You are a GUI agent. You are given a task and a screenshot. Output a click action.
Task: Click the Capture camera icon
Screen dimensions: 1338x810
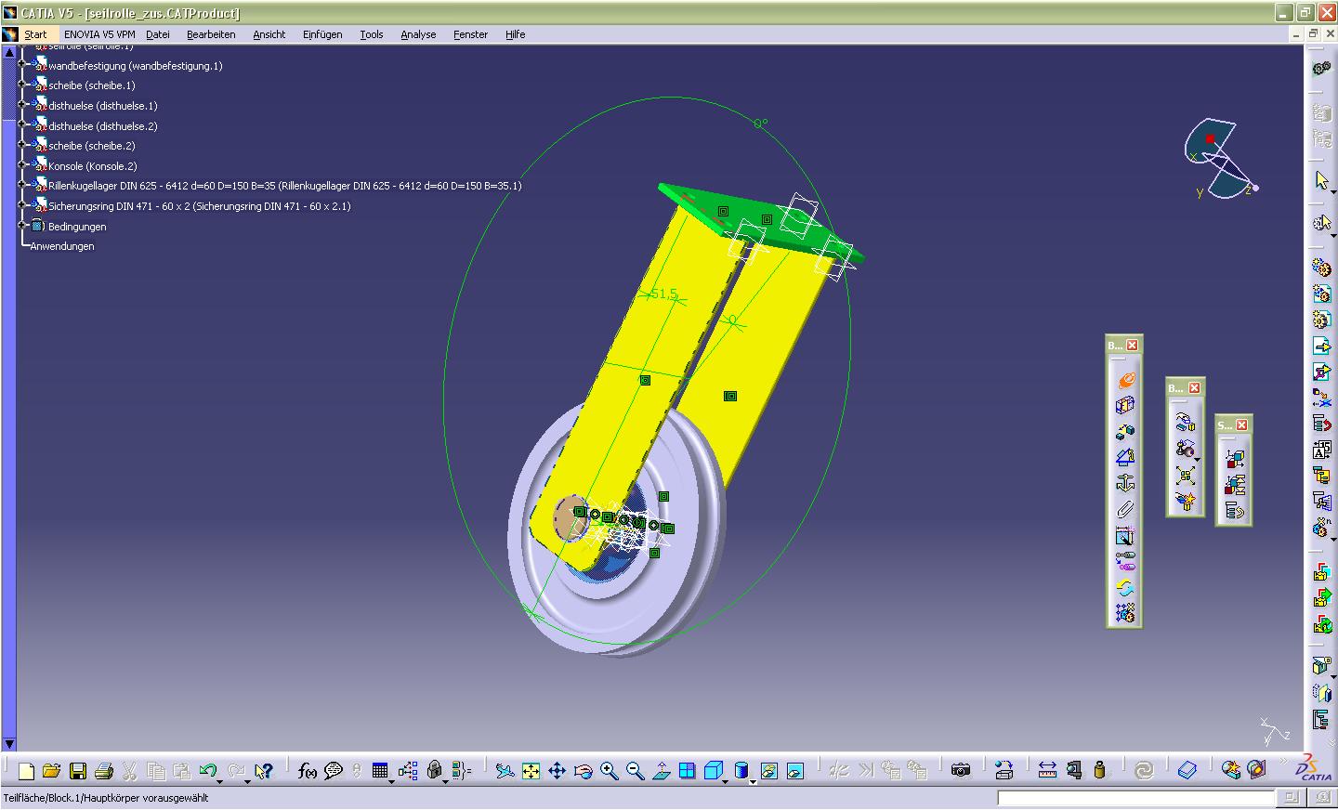[961, 771]
